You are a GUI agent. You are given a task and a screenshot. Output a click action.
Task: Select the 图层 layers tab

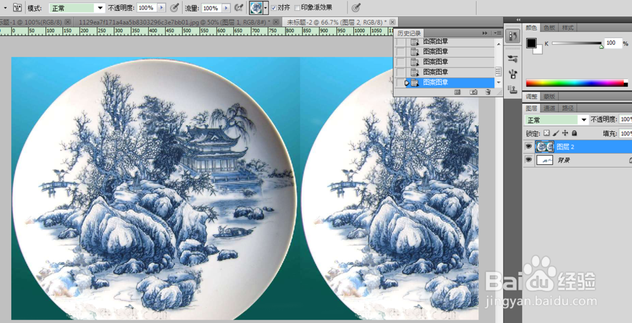click(x=532, y=108)
